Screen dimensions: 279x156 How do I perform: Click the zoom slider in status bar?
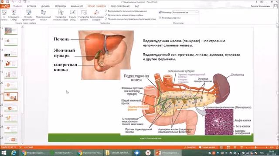click(x=256, y=147)
